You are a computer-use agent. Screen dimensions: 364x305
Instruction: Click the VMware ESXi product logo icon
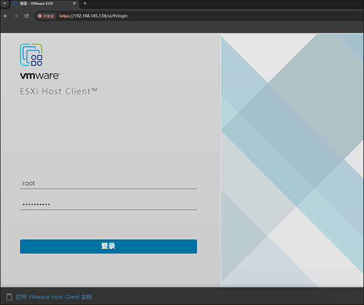coord(31,55)
